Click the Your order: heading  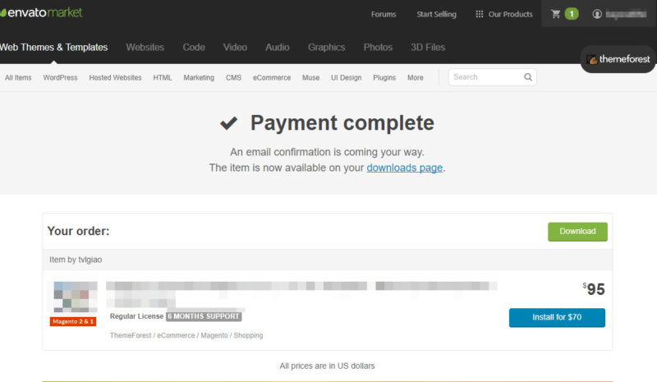pos(78,231)
